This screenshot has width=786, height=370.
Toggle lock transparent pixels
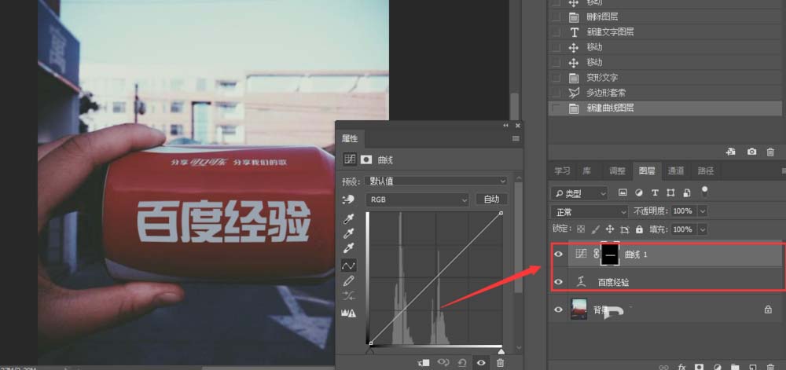581,229
